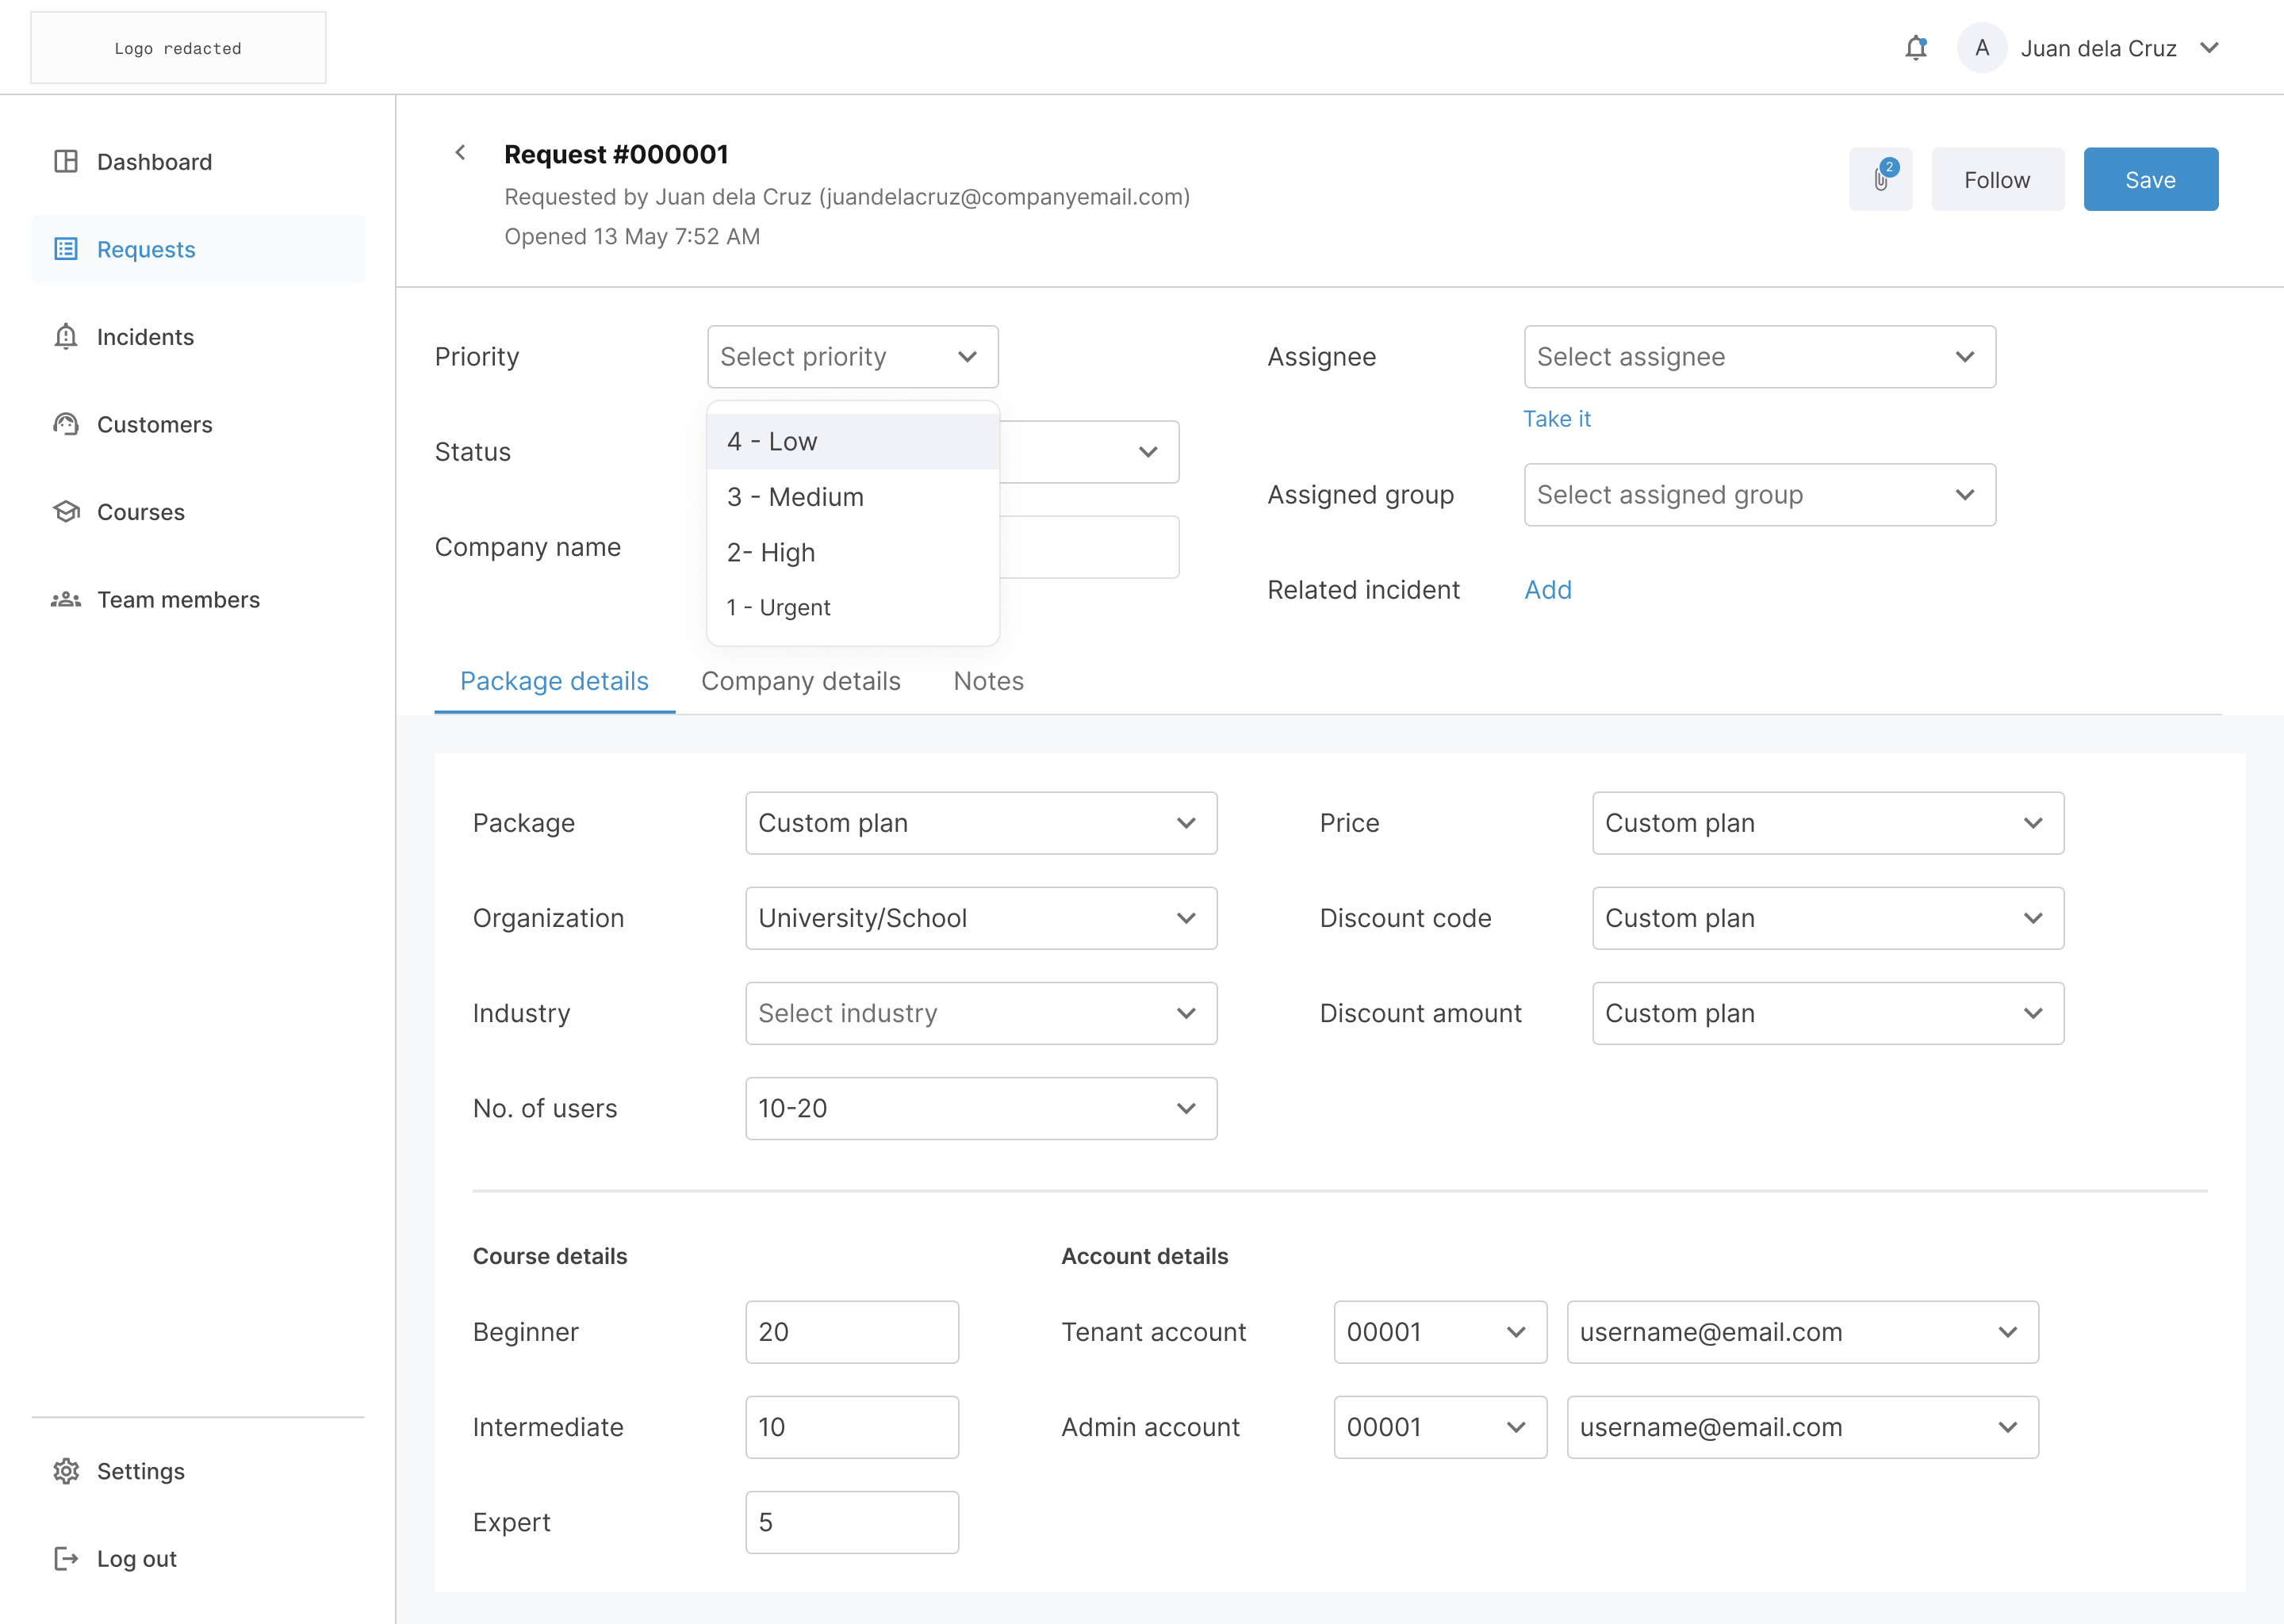Screen dimensions: 2284x1624
Task: Expand the Industry selection dropdown
Action: point(980,1013)
